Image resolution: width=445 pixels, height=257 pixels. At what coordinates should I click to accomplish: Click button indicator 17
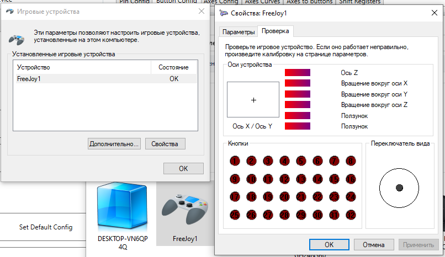click(235, 197)
